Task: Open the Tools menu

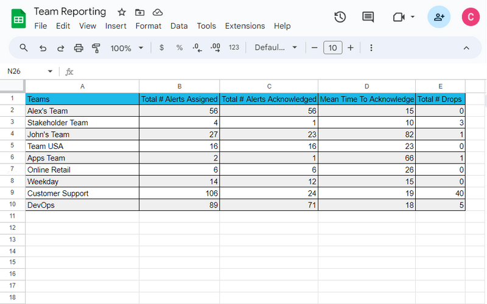Action: click(x=206, y=26)
